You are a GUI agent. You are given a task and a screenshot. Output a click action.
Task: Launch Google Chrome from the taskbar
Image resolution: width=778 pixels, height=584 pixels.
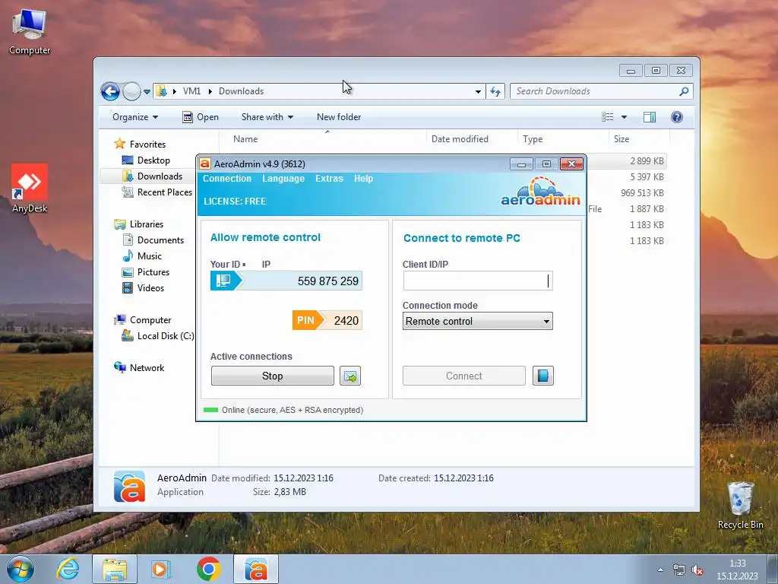208,569
